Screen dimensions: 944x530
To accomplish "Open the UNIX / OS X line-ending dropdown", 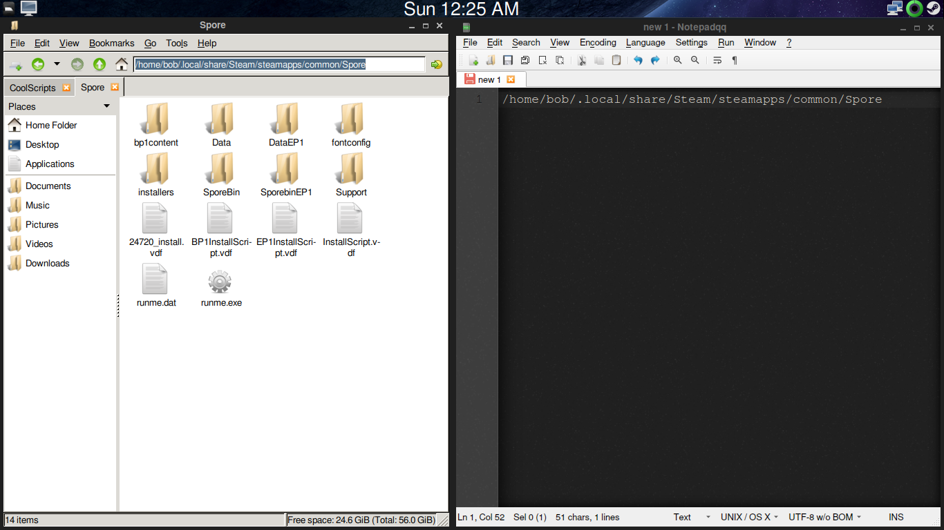I will [750, 517].
